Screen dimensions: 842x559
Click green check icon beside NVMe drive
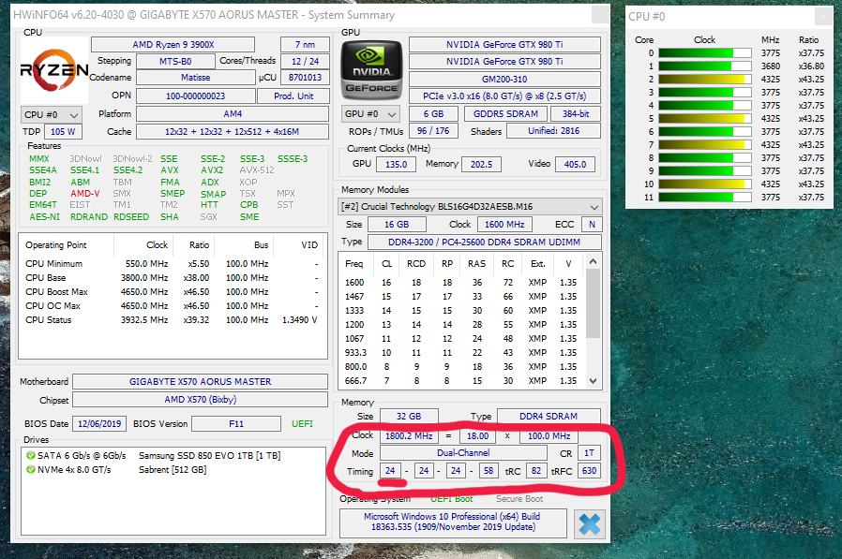pos(31,469)
